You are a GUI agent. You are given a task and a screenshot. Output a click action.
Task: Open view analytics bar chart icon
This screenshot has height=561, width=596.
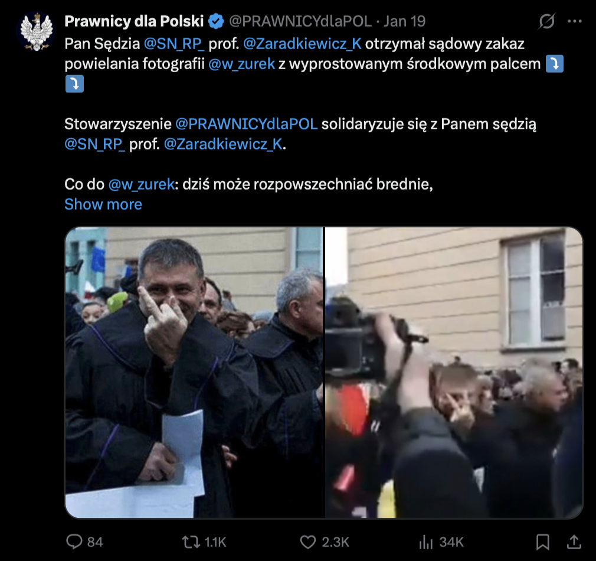[426, 542]
